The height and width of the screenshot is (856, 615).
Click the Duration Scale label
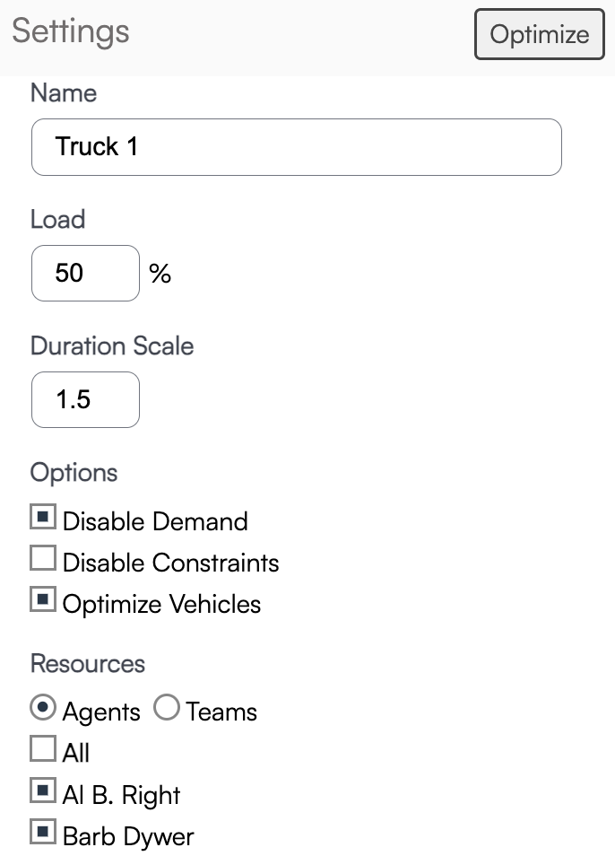point(112,345)
